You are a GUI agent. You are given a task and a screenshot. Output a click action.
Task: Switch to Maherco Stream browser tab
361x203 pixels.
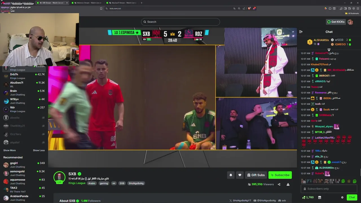coord(87,3)
